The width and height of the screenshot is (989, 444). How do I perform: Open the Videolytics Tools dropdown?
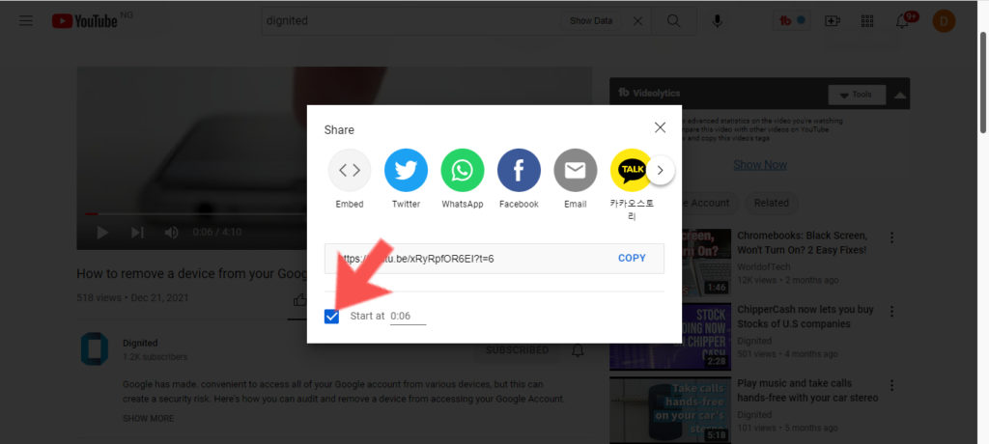[x=857, y=95]
